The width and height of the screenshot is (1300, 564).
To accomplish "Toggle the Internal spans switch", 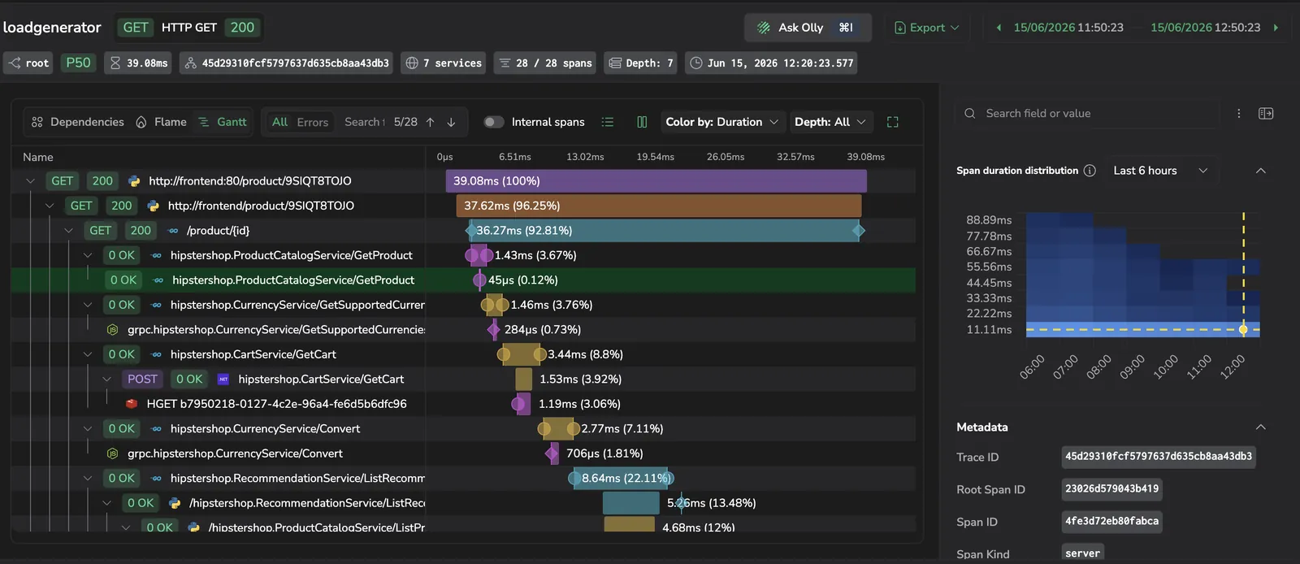I will (x=493, y=122).
